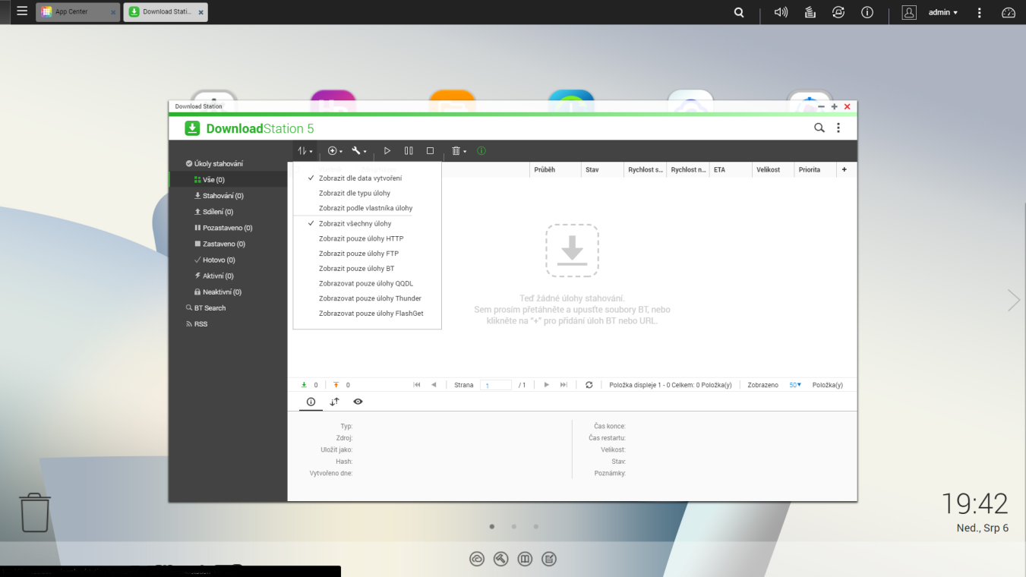Open the three-dot more options in top bar
The width and height of the screenshot is (1026, 577).
coord(980,12)
